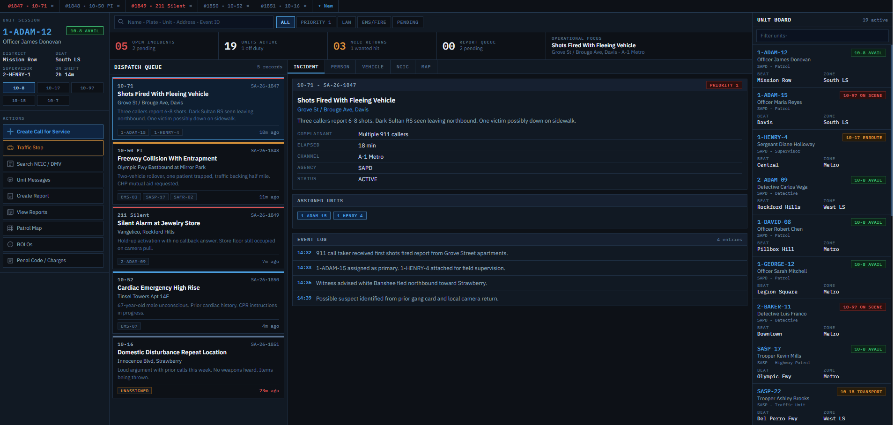
Task: Click the Unit Messages chat icon
Action: 10,180
